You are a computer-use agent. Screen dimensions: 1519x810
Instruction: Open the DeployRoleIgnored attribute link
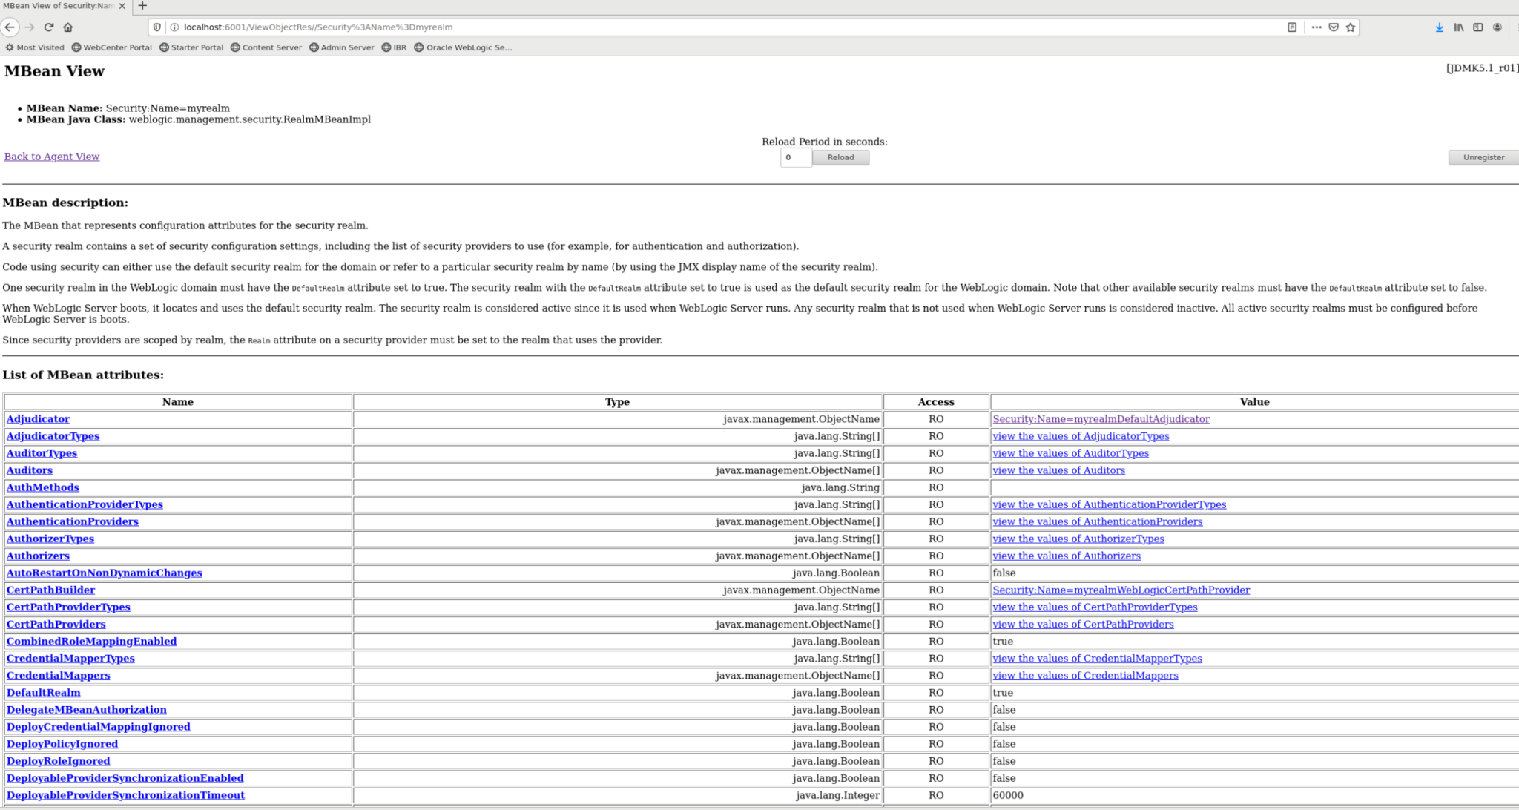pos(58,760)
